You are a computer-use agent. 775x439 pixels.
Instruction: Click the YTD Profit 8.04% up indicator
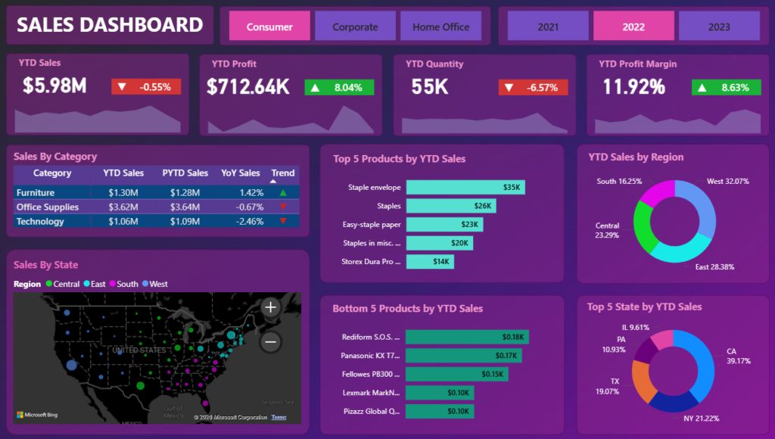(x=340, y=87)
